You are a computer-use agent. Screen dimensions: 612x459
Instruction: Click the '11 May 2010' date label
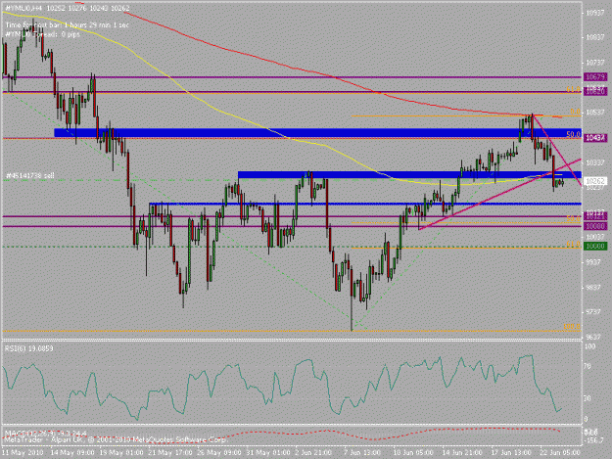click(23, 453)
